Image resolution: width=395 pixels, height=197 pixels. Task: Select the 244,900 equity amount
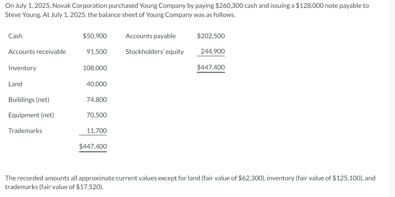point(213,51)
